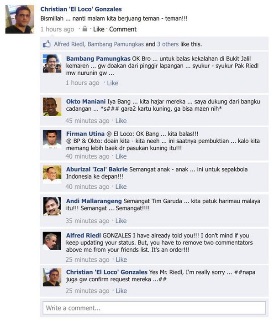The height and width of the screenshot is (320, 274).
Task: Focus the Write a comment field
Action: pos(154,308)
